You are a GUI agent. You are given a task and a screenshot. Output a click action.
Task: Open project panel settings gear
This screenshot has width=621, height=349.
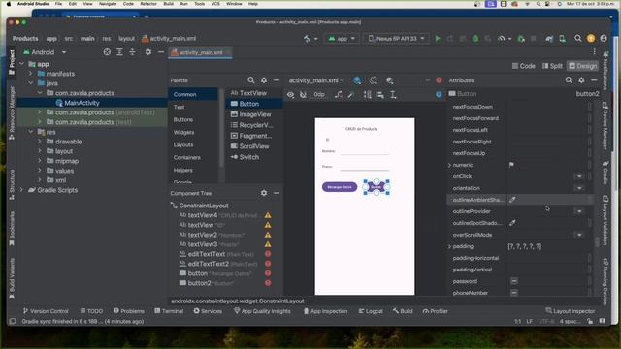[x=148, y=52]
